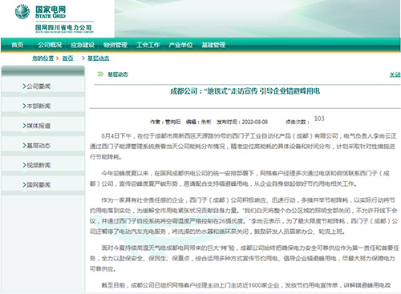This screenshot has width=401, height=294.
Task: Click the 作者 author name text
Action: tap(172, 122)
